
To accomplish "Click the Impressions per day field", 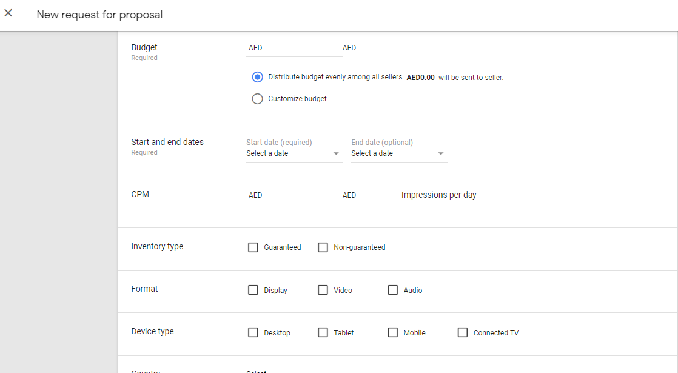I will [x=526, y=195].
